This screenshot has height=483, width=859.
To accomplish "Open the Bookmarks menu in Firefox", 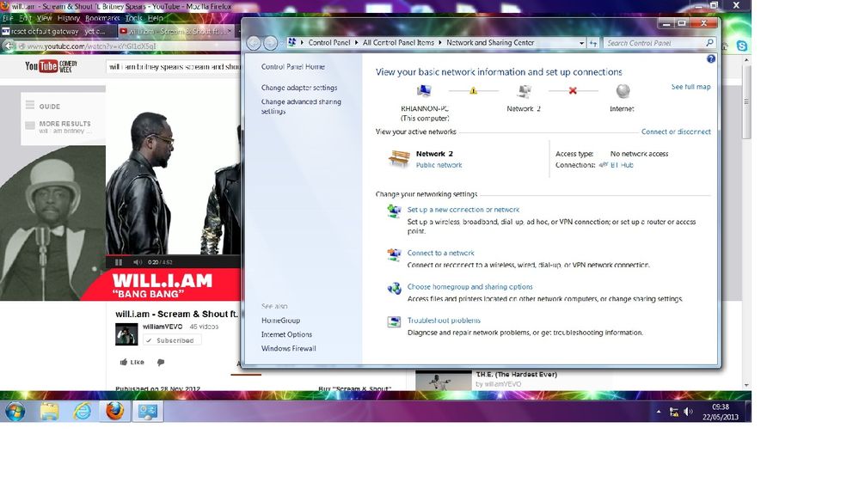I will pyautogui.click(x=102, y=18).
